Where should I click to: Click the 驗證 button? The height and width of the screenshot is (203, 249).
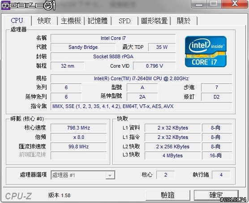(x=168, y=195)
